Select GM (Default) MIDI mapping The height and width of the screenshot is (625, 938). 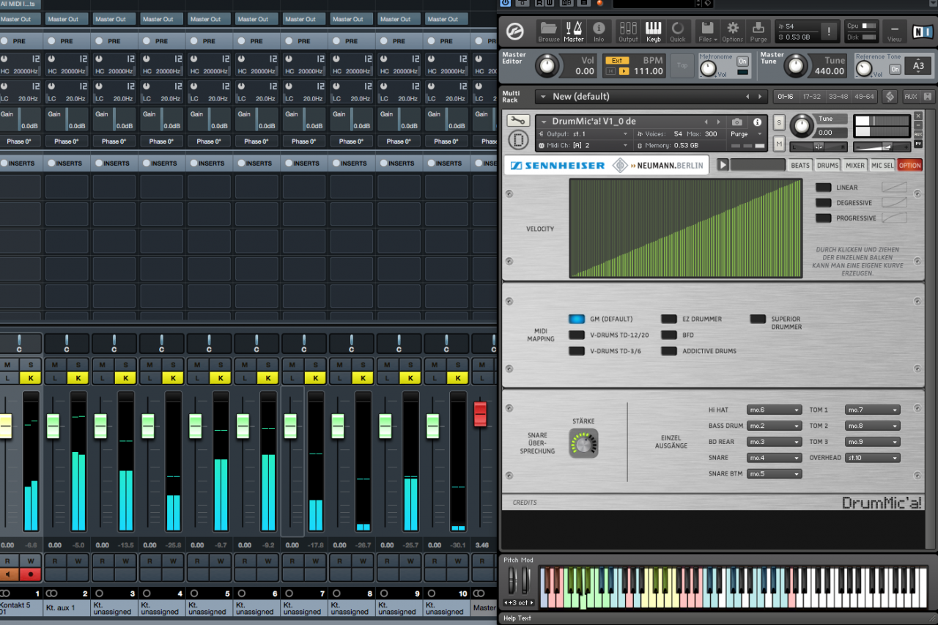pos(577,319)
